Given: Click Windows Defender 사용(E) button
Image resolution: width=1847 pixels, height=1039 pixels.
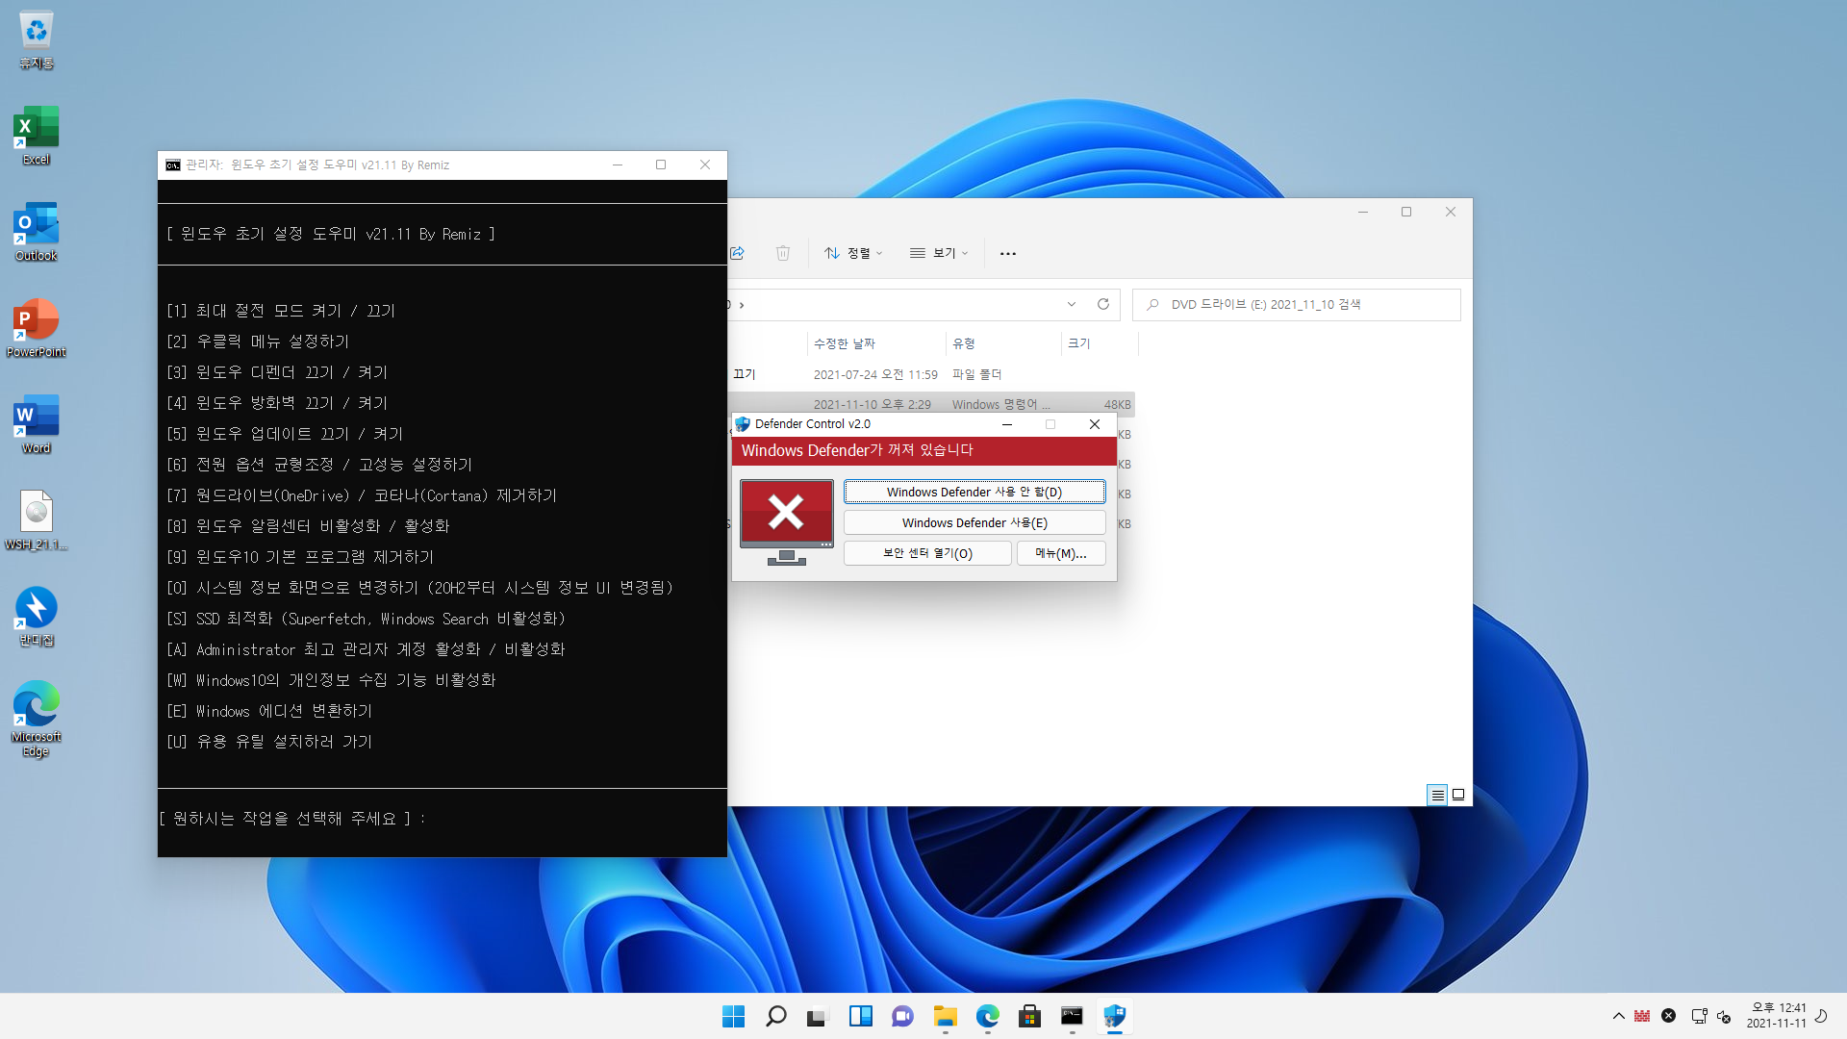Looking at the screenshot, I should (x=974, y=522).
